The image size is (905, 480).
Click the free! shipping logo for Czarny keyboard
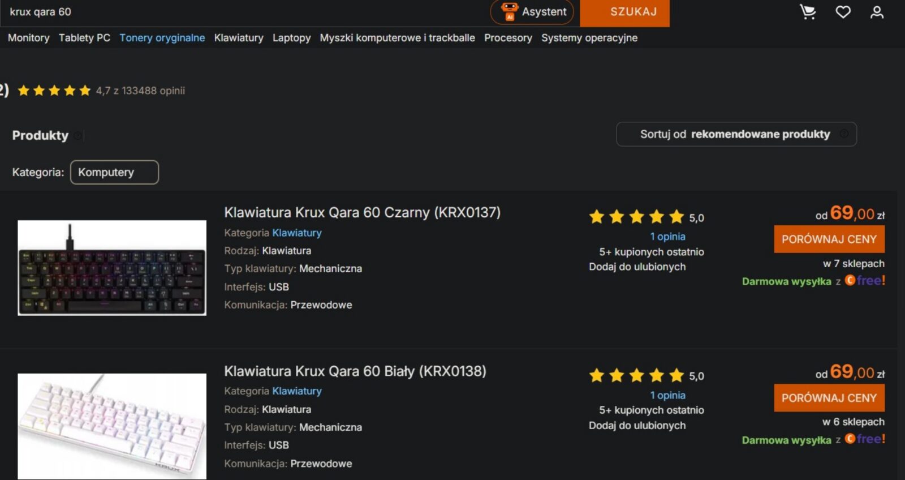tap(865, 280)
